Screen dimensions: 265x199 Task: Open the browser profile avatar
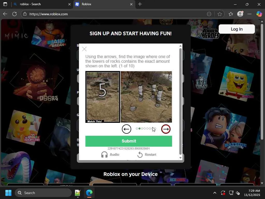pyautogui.click(x=240, y=14)
